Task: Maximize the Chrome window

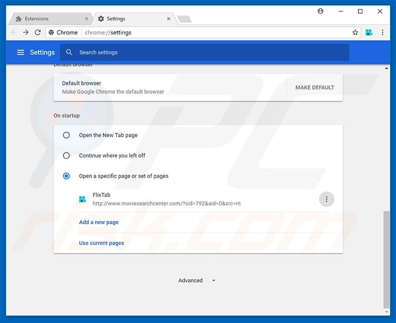Action: point(360,12)
